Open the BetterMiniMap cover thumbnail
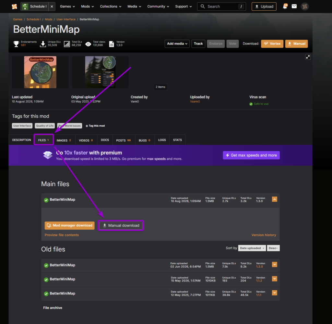Image resolution: width=332 pixels, height=324 pixels. (x=40, y=72)
